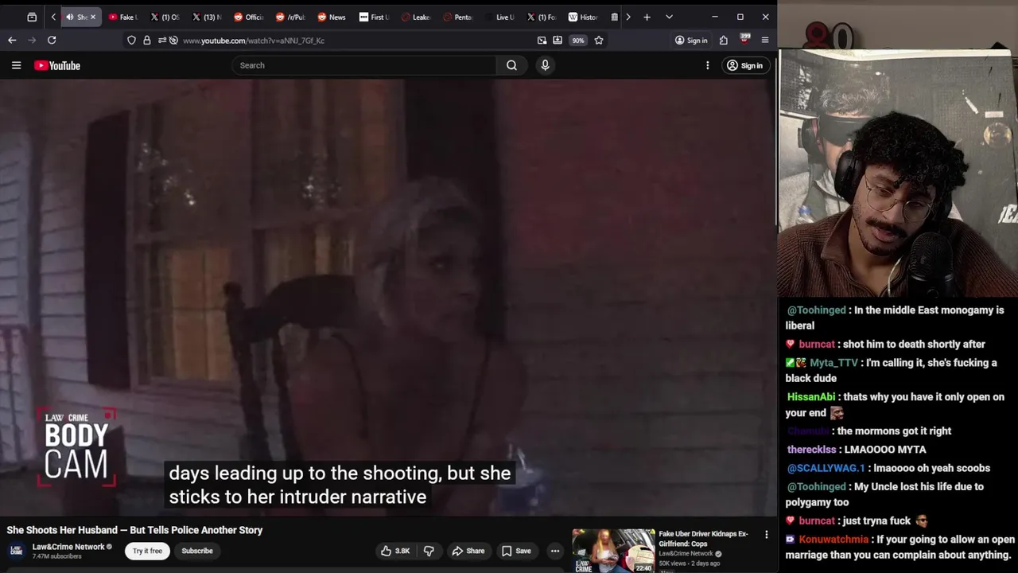
Task: Click the Law Crime Body Cam overlay logo
Action: click(76, 448)
